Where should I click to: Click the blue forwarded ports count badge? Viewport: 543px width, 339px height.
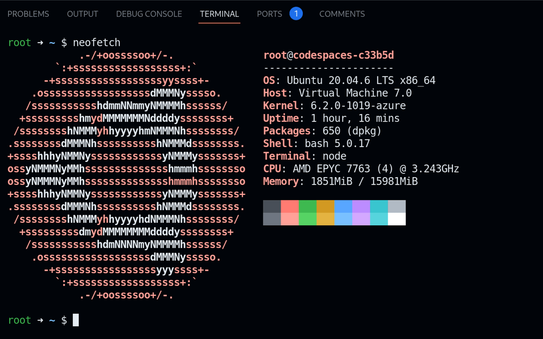(296, 13)
